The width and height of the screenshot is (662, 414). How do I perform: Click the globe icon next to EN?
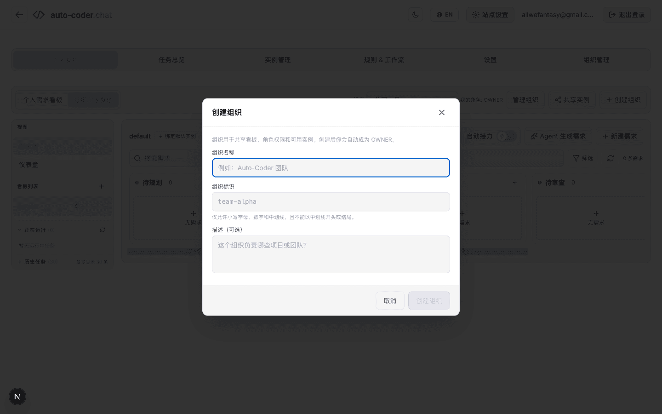point(439,14)
